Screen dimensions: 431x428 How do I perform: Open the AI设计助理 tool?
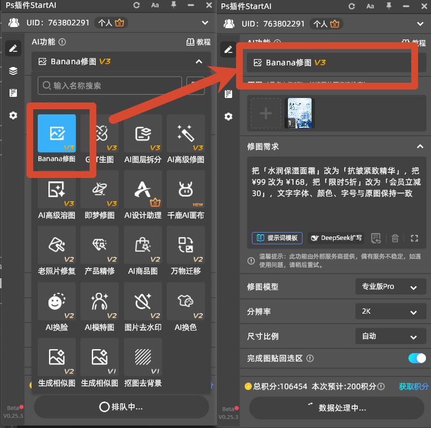coord(143,189)
